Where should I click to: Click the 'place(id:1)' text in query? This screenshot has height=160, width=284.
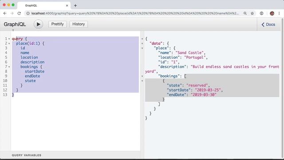[x=28, y=44]
